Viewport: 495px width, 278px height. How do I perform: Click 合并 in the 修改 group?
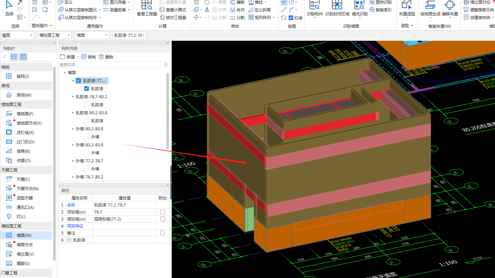coord(237,10)
